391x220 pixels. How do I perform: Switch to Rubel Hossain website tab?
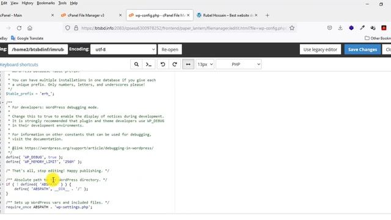[x=226, y=15]
